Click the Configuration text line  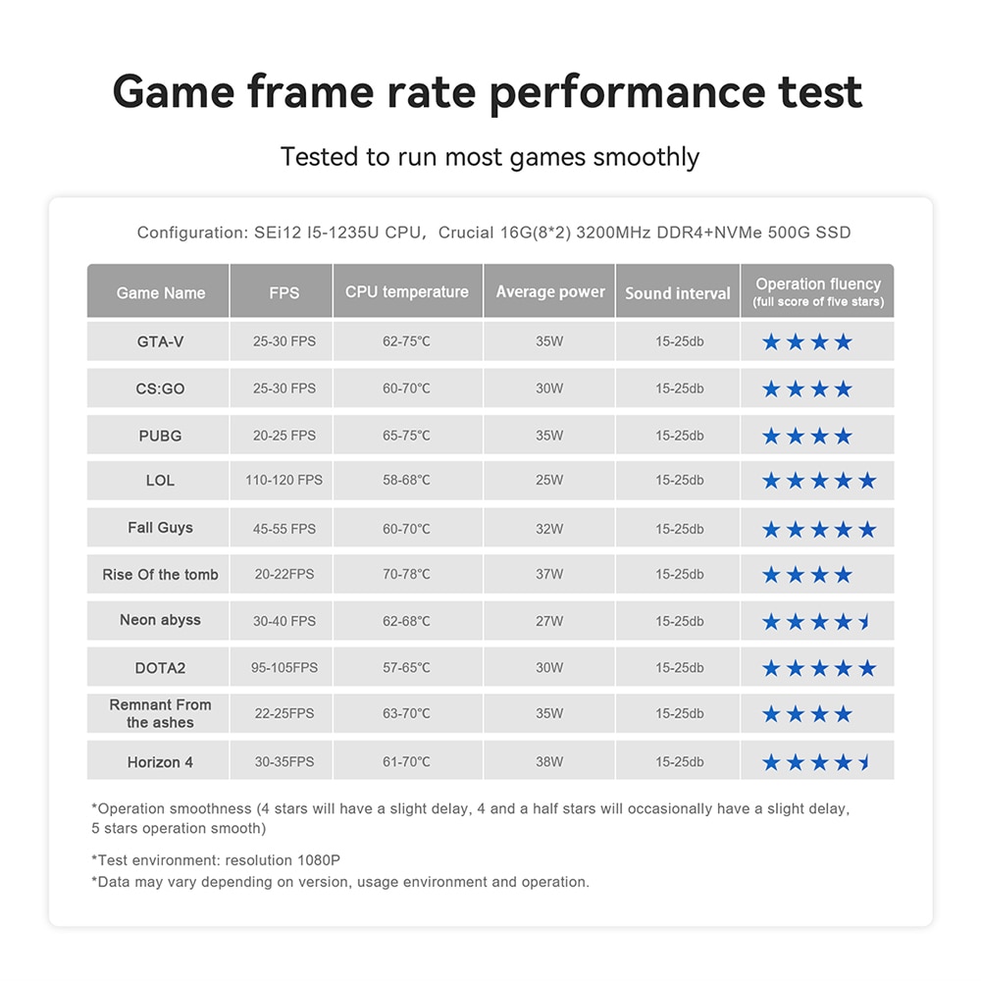(493, 232)
